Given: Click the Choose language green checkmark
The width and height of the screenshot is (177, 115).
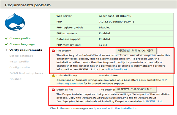Looking at the screenshot, I should (x=7, y=44).
